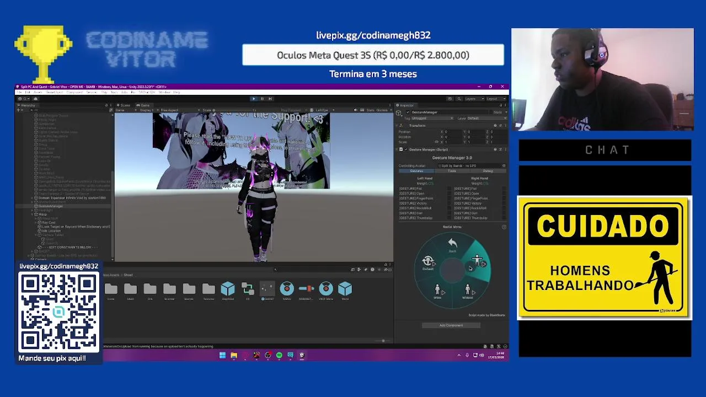
Task: Switch to the Scene tab
Action: (x=124, y=105)
